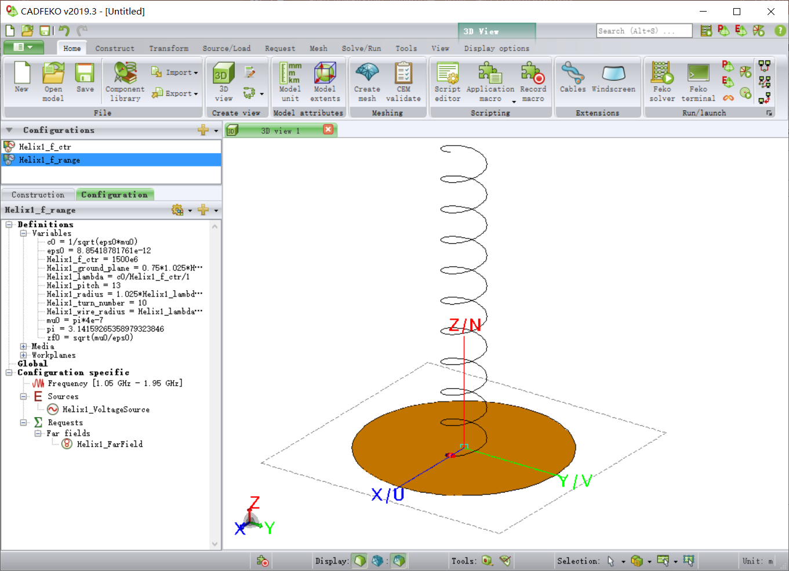The width and height of the screenshot is (789, 571).
Task: Launch POSTFEKO from the Run/launch group
Action: (x=746, y=72)
